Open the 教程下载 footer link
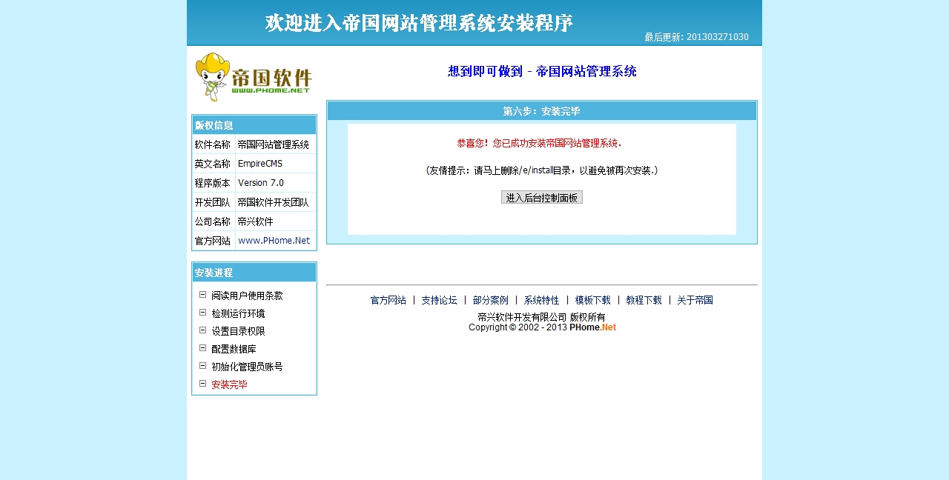The height and width of the screenshot is (480, 949). pos(644,300)
